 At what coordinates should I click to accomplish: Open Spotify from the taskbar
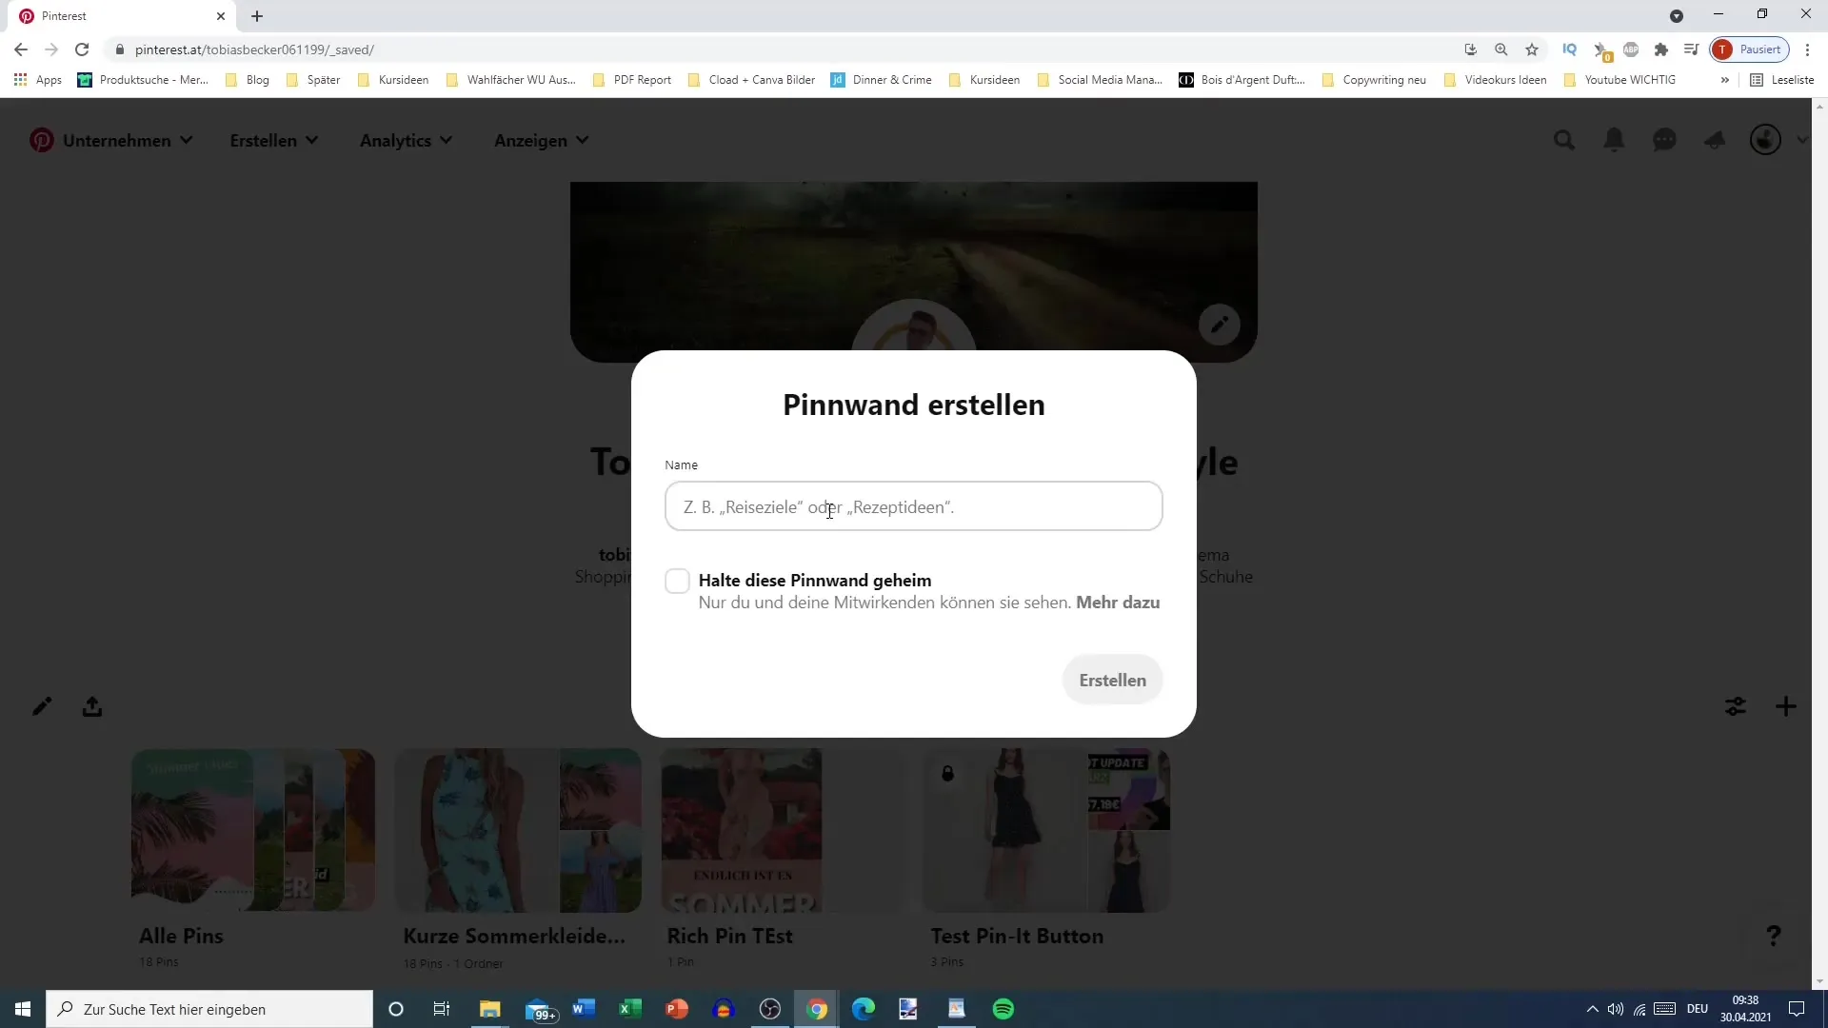[1003, 1009]
